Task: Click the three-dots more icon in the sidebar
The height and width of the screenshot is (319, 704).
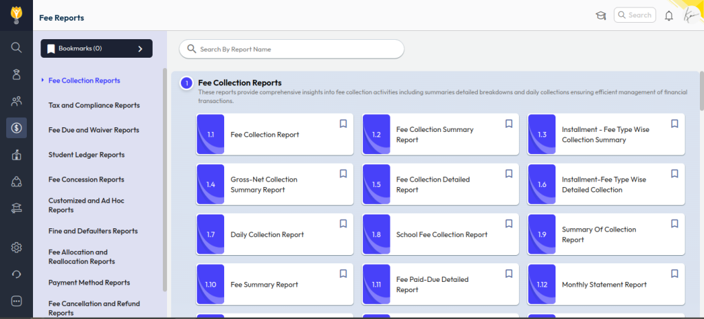Action: (x=16, y=300)
